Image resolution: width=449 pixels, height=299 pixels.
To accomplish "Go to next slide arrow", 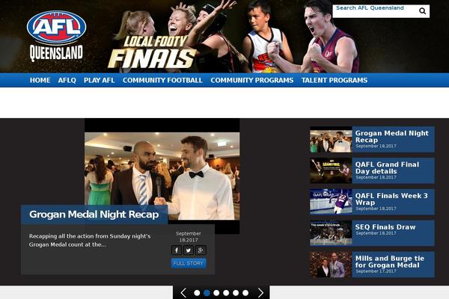I will pyautogui.click(x=260, y=293).
